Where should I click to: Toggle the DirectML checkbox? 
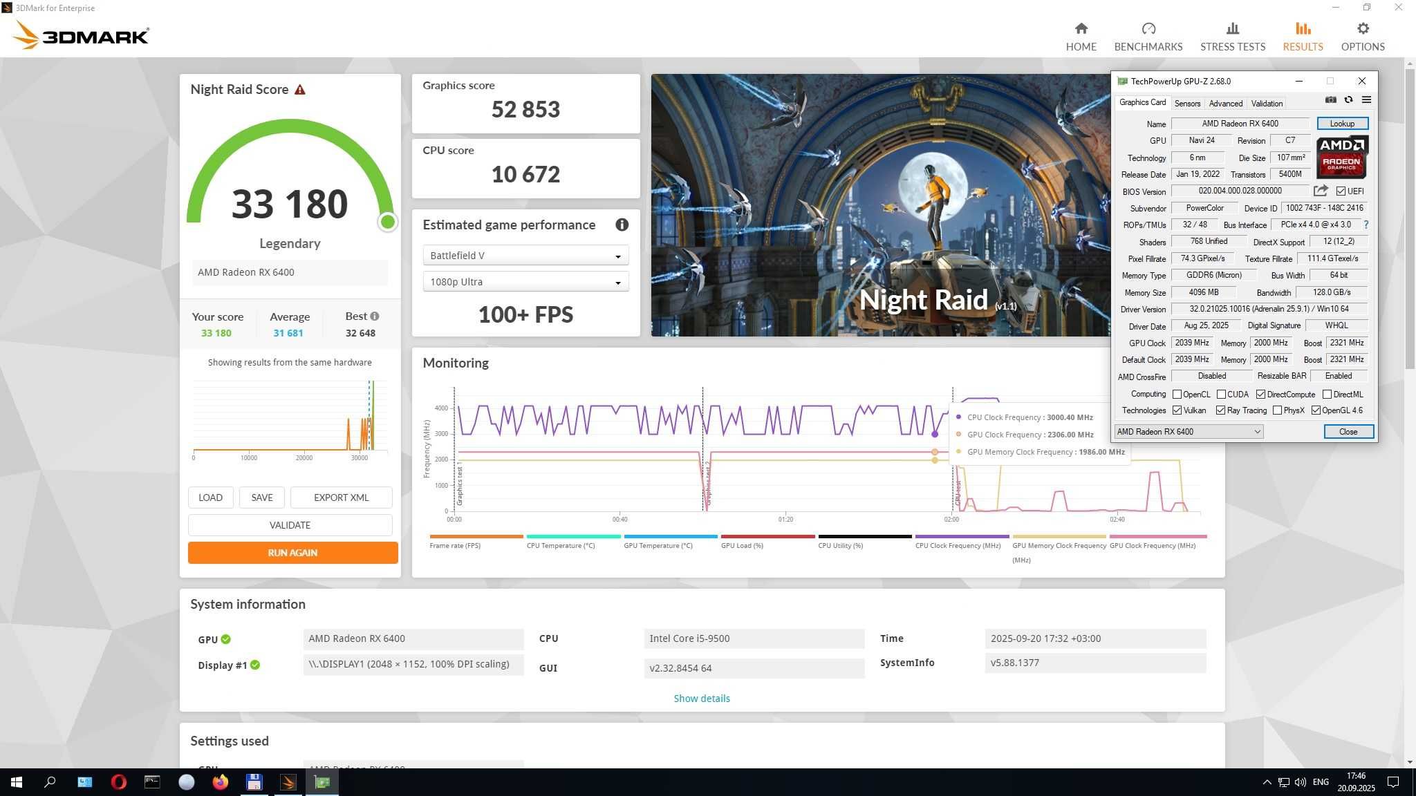1327,395
